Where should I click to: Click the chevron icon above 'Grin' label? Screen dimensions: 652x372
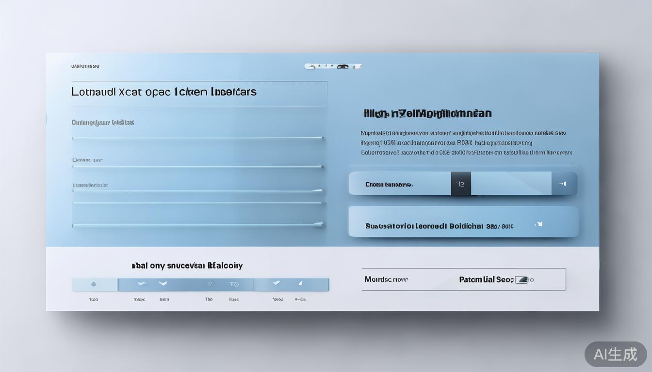[163, 284]
